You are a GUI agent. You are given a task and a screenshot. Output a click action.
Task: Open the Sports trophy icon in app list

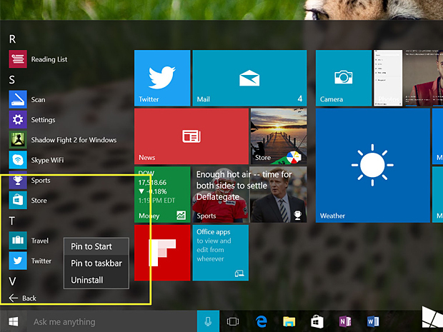click(18, 180)
